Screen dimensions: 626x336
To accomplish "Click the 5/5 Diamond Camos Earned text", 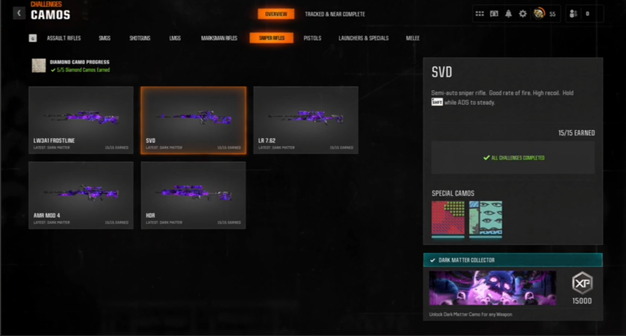I will 83,70.
